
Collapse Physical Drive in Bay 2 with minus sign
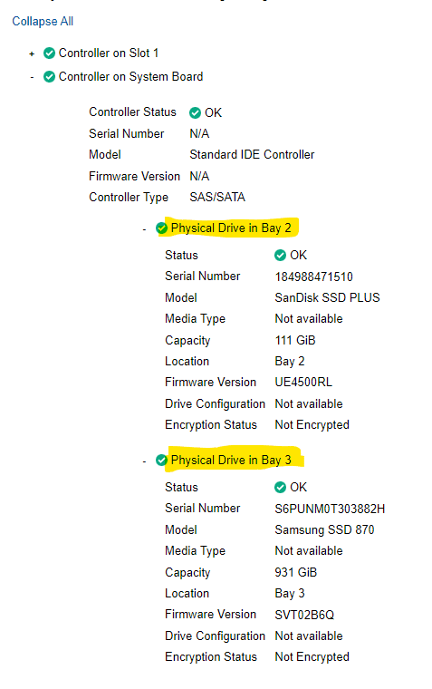click(x=144, y=229)
